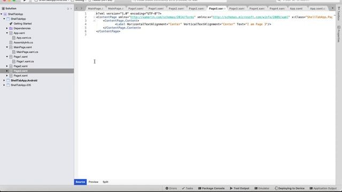Click the Emulator pad icon
The image size is (342, 192).
256,188
